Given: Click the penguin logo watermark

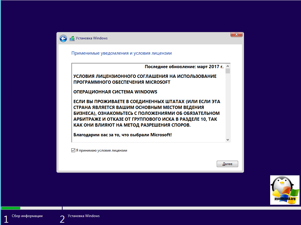Looking at the screenshot, I should coord(285,190).
